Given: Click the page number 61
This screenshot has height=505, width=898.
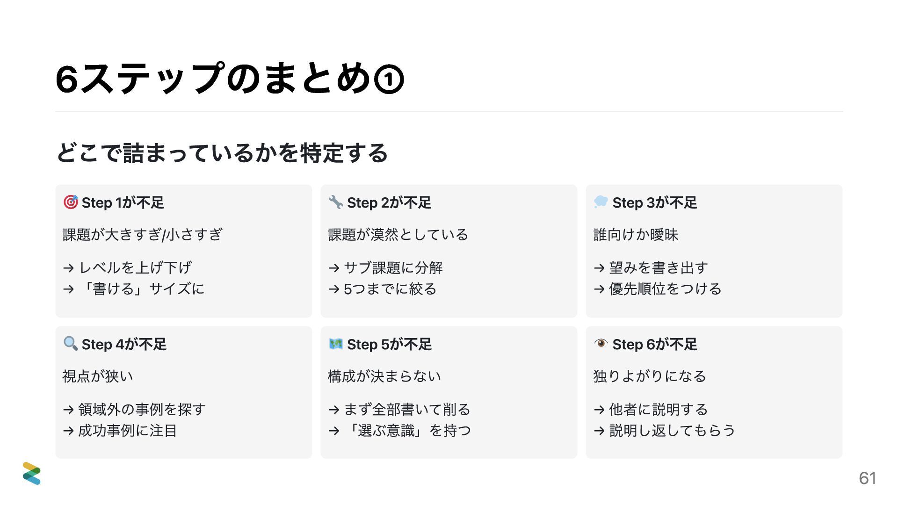Looking at the screenshot, I should pos(867,478).
